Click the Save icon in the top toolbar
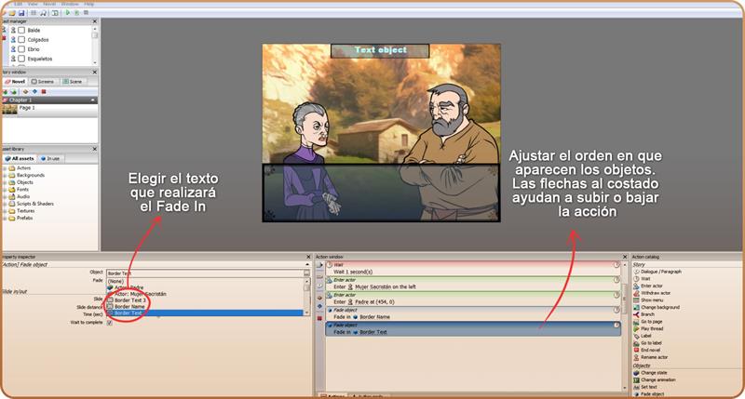The height and width of the screenshot is (399, 745). coord(20,13)
